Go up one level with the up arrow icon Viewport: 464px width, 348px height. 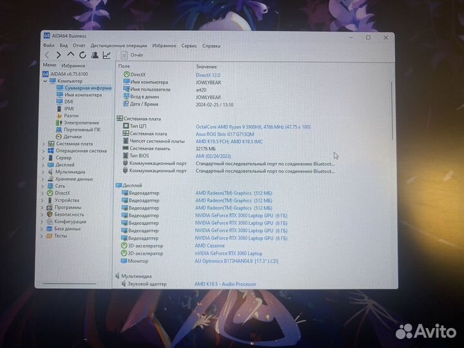click(x=70, y=54)
